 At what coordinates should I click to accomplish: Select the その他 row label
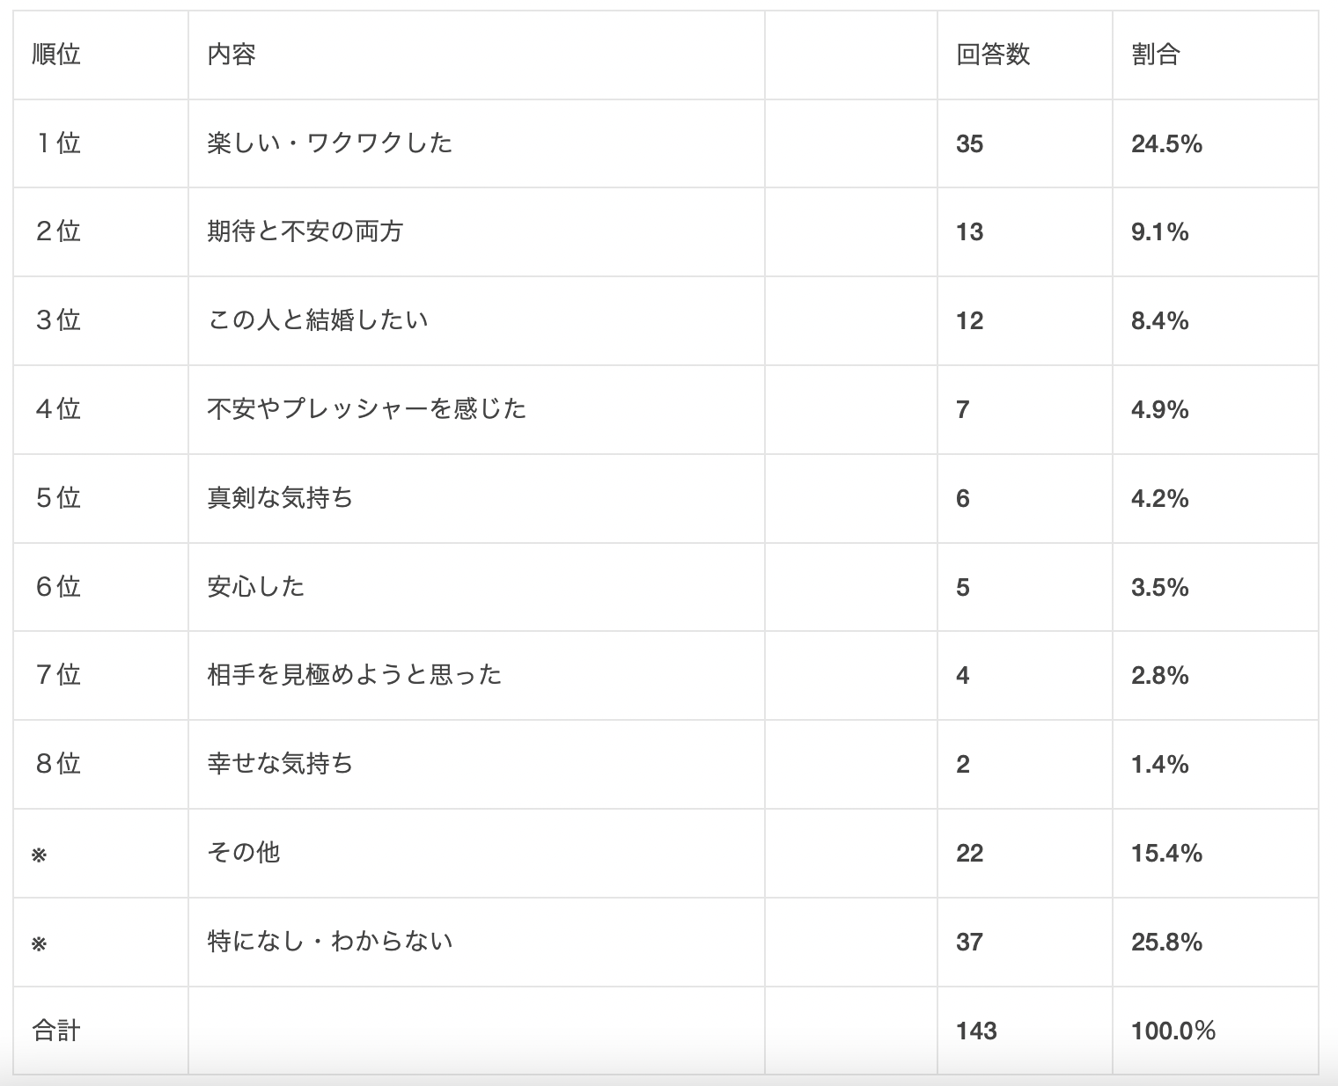(244, 852)
